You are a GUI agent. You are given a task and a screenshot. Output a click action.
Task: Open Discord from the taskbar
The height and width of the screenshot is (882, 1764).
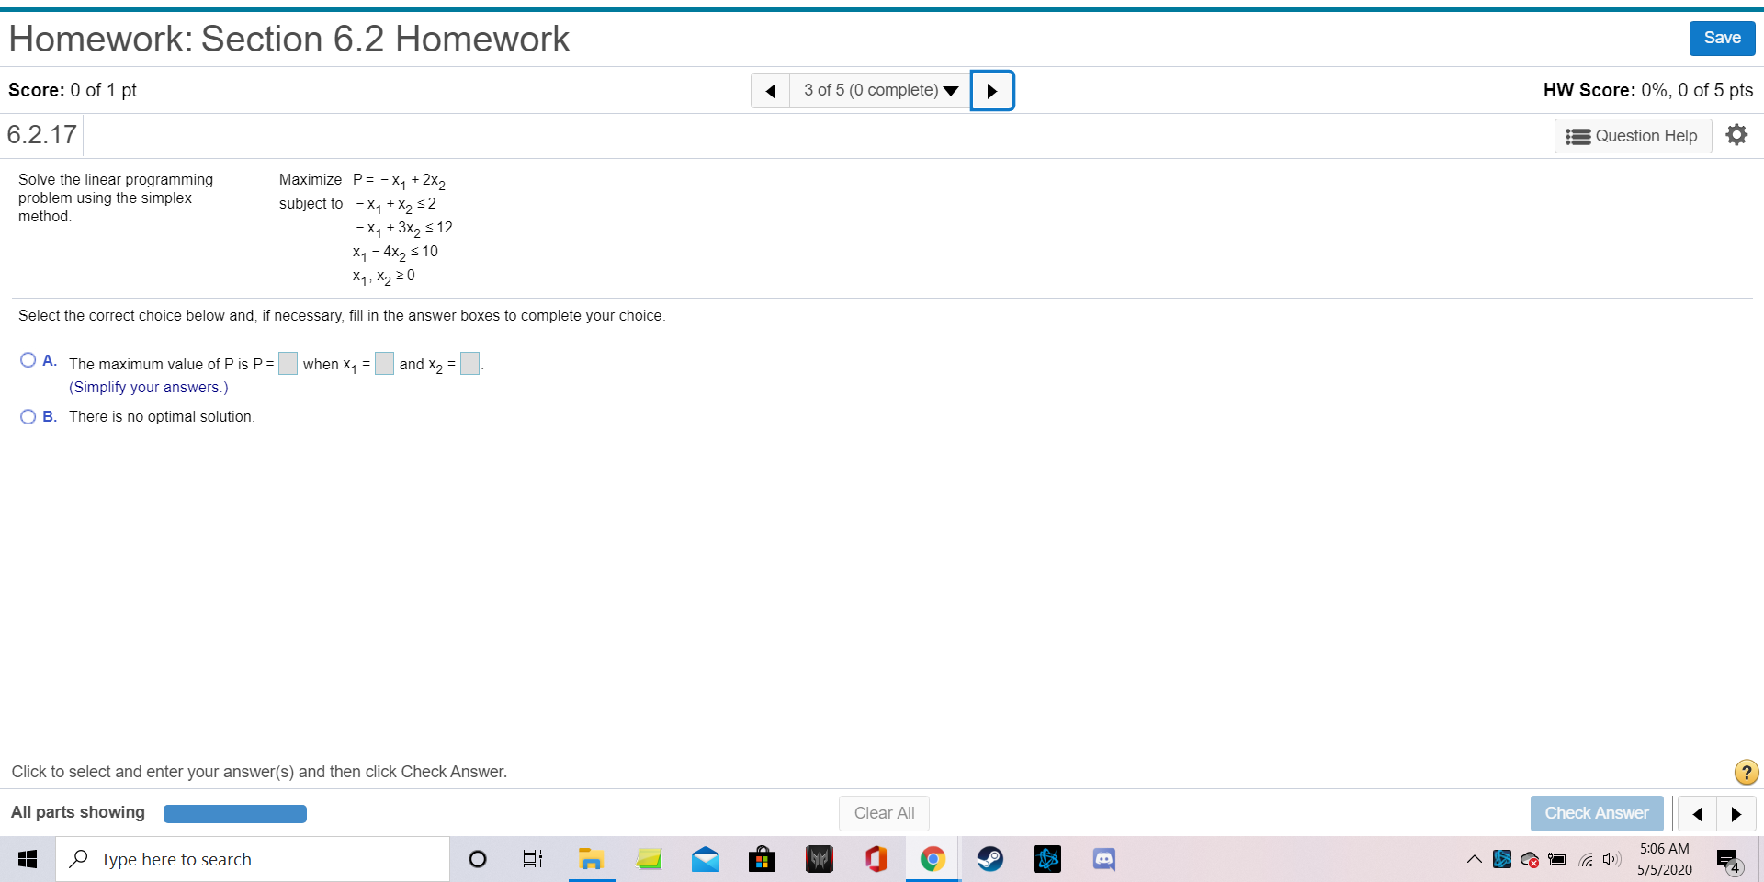pyautogui.click(x=1103, y=859)
